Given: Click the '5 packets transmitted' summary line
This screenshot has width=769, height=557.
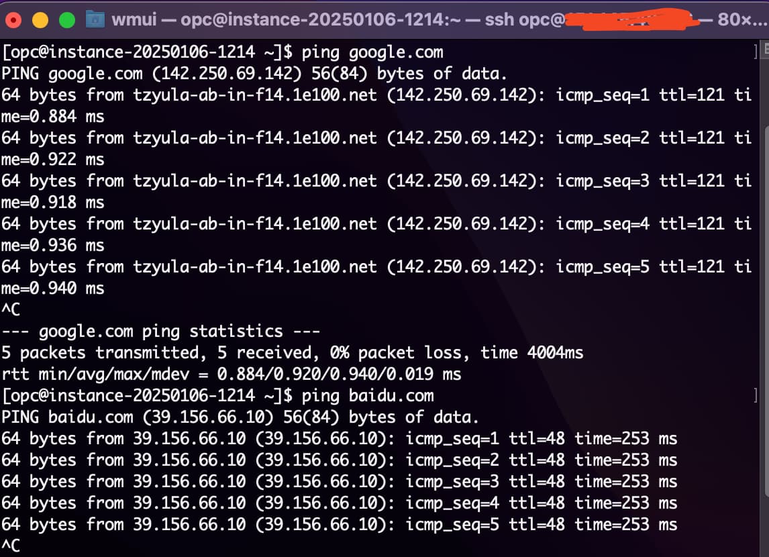Looking at the screenshot, I should point(293,352).
